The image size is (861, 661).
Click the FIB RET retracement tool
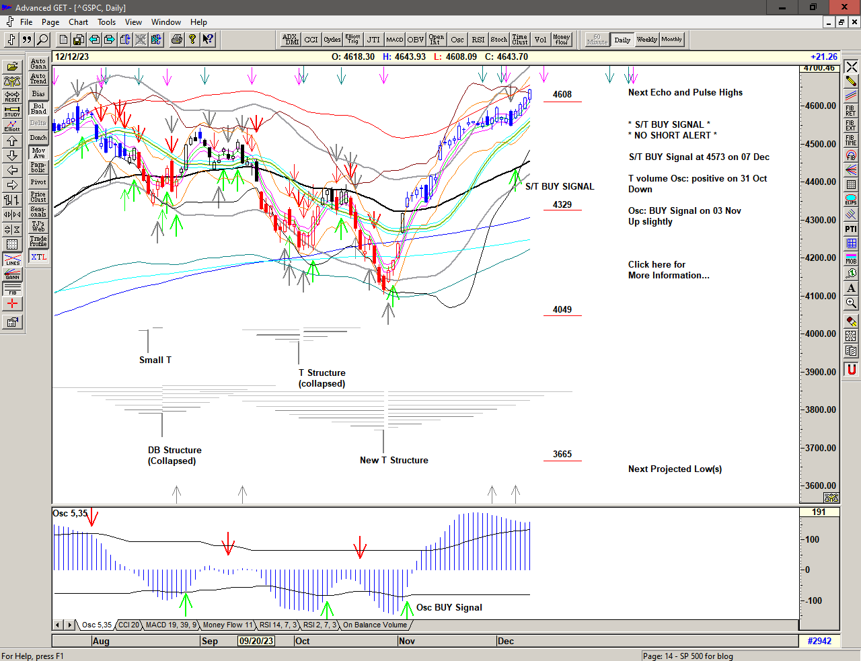[851, 111]
